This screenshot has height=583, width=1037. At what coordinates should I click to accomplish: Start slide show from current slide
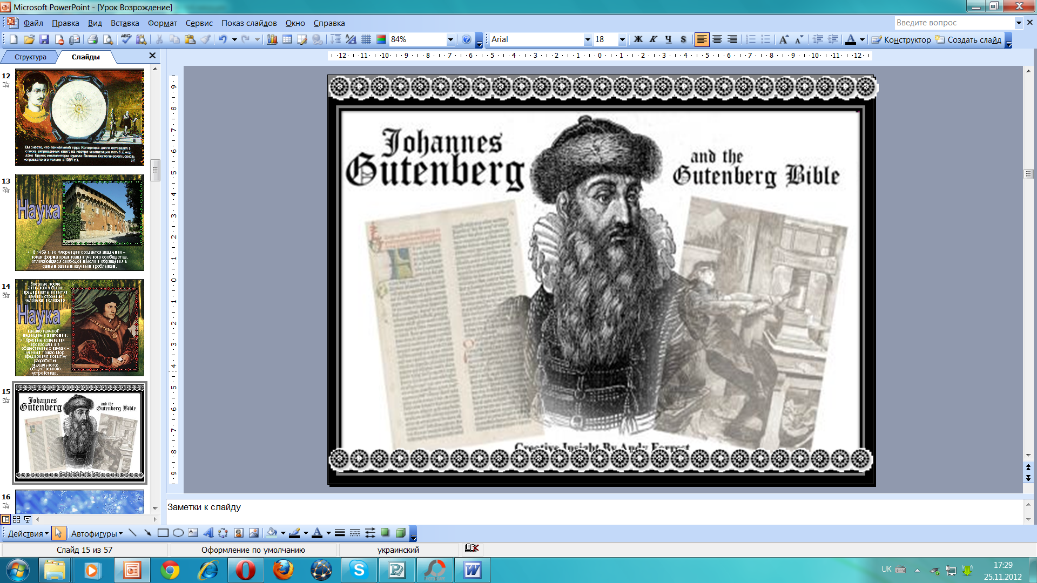pyautogui.click(x=27, y=519)
